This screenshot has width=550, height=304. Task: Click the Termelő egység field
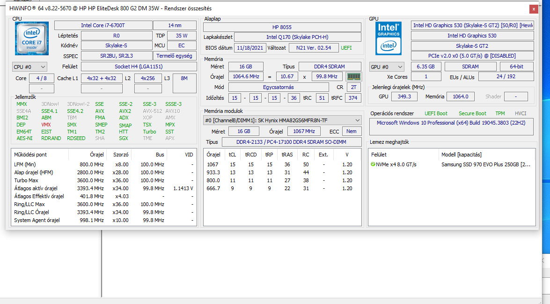175,56
